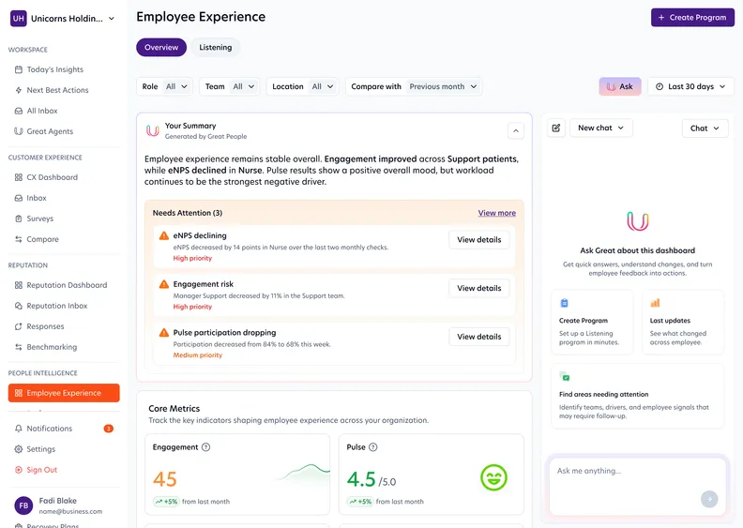The height and width of the screenshot is (528, 743).
Task: Click the Reputation Dashboard grid icon
Action: pyautogui.click(x=19, y=285)
